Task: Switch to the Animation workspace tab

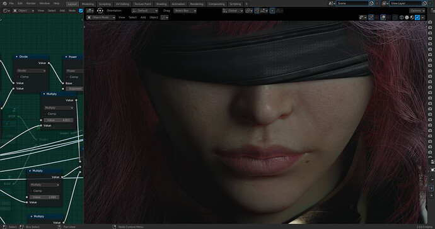Action: (178, 4)
